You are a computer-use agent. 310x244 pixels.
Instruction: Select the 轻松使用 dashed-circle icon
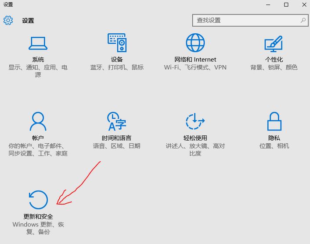click(195, 121)
